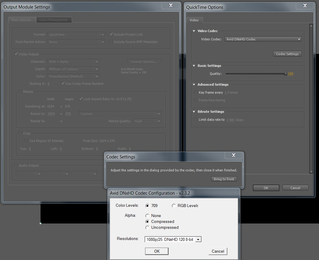
Task: Close the Codec Settings dialog
Action: pyautogui.click(x=234, y=155)
